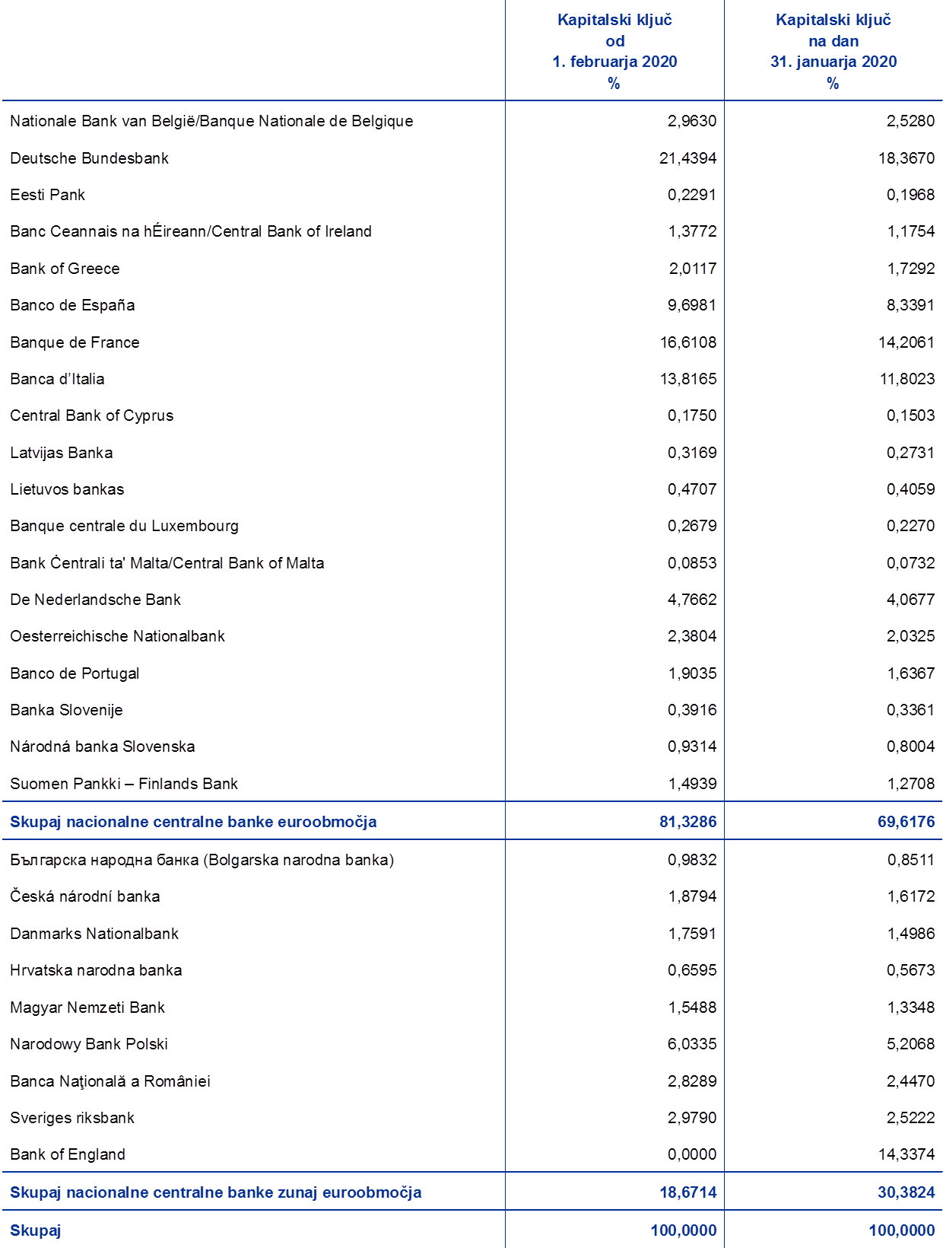Click the 'Banka Slovenije' row label
Screen dimensions: 943x1251
pos(66,710)
